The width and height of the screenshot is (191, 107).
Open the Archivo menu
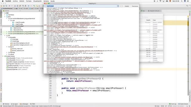pyautogui.click(x=15, y=1)
